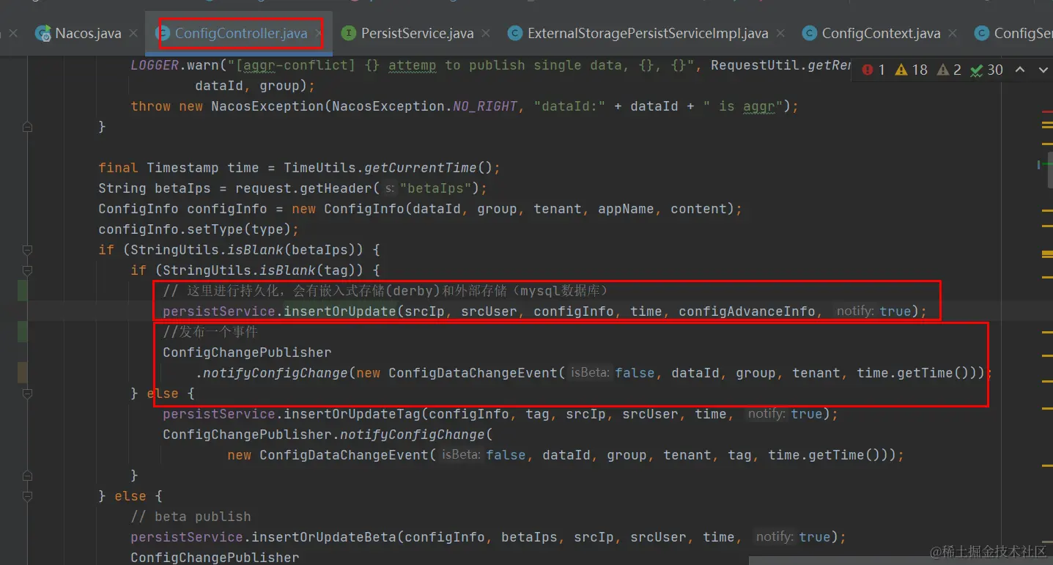This screenshot has height=565, width=1053.
Task: Click the '// beta publish' comment
Action: point(191,517)
